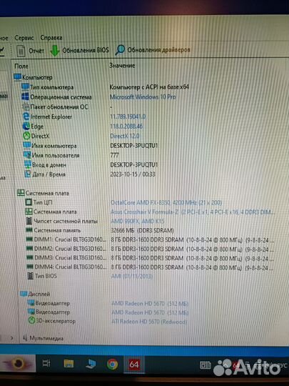This screenshot has width=289, height=386.
Task: Open File Explorer from the taskbar
Action: [69, 364]
